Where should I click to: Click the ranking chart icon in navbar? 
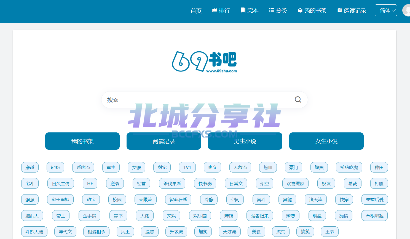214,10
